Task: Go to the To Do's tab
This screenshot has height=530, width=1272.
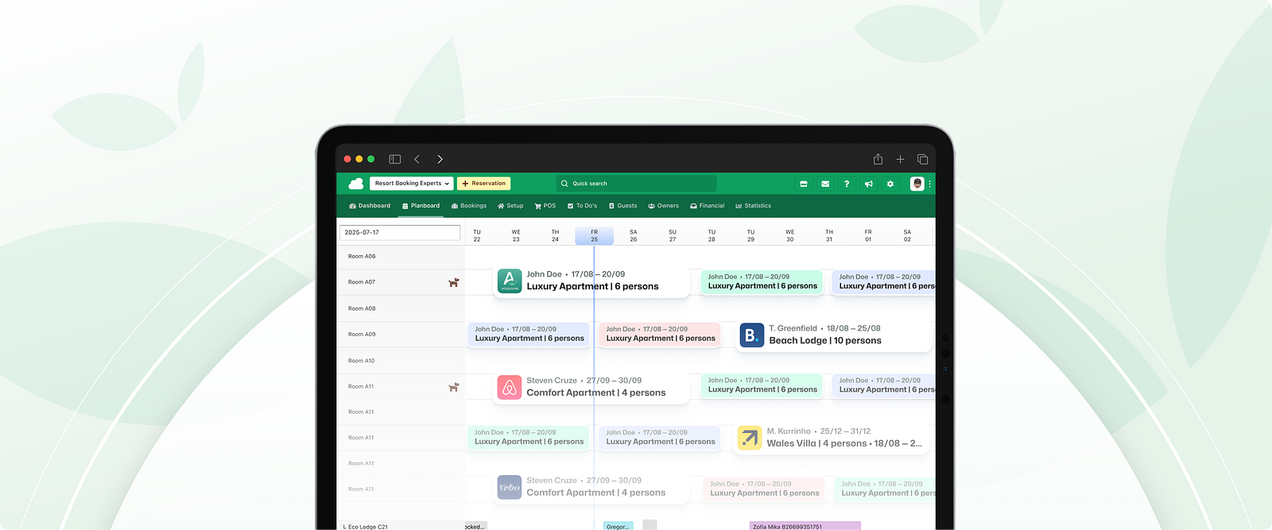Action: tap(582, 206)
